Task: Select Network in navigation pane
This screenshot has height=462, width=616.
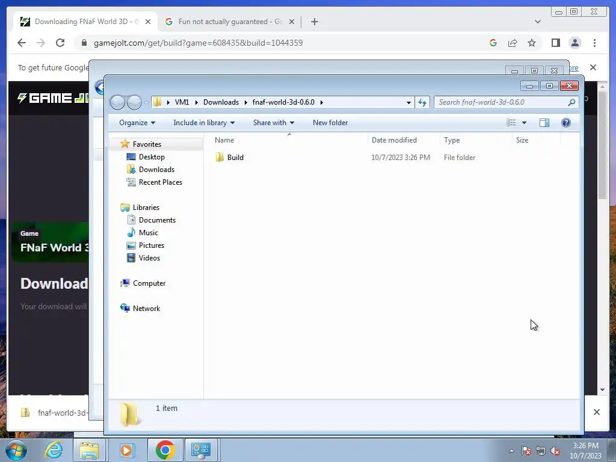Action: [x=146, y=309]
